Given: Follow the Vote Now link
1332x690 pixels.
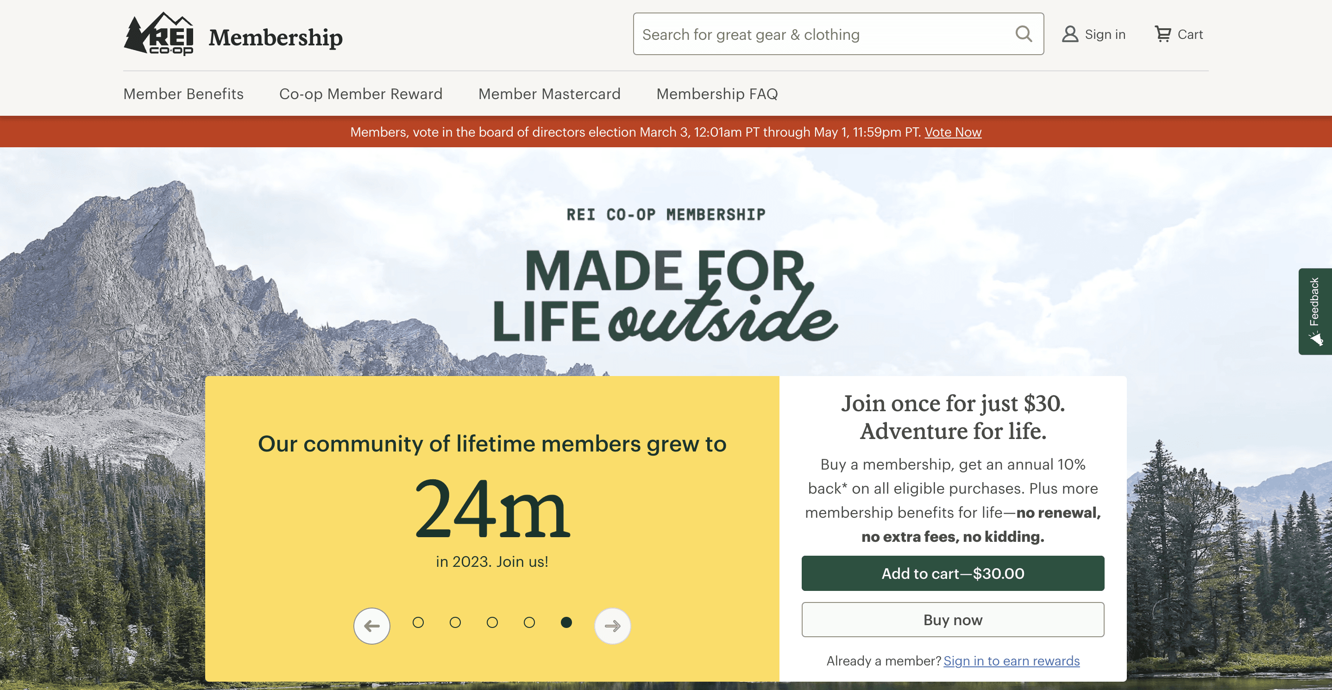Looking at the screenshot, I should [953, 132].
